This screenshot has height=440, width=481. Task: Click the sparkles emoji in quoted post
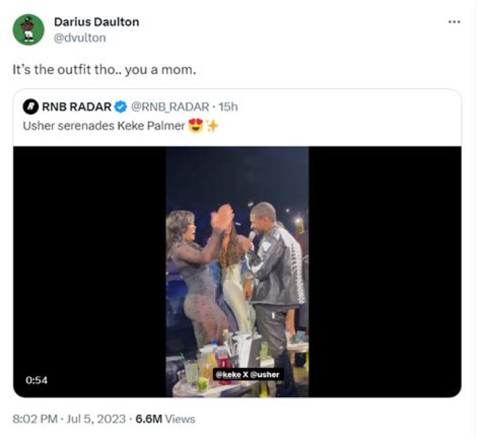click(210, 125)
